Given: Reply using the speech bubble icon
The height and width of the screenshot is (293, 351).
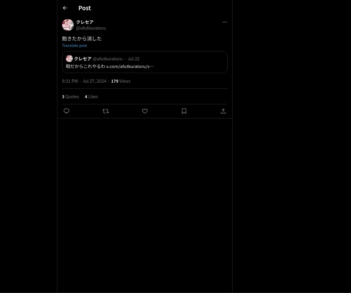Looking at the screenshot, I should (66, 111).
